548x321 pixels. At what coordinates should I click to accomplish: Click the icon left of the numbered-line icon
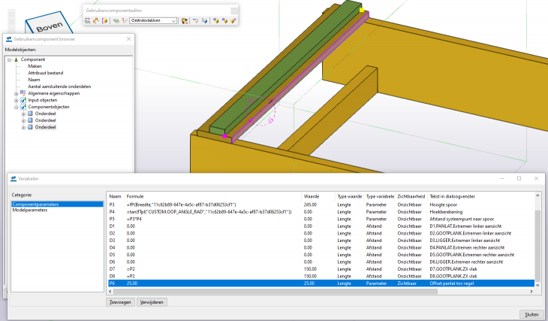(x=116, y=21)
